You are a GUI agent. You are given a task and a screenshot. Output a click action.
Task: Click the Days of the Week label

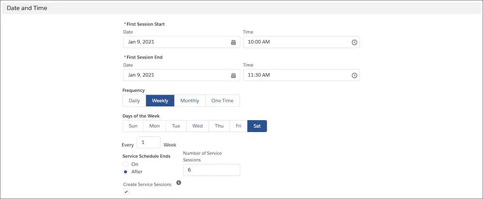[x=141, y=116]
